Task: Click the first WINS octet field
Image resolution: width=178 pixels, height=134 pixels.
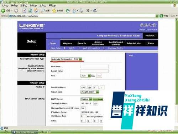Action: click(83, 121)
